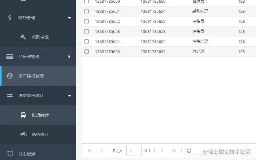The width and height of the screenshot is (256, 160).
Task: Collapse the 进货销售统计 menu arrow
Action: (69, 96)
